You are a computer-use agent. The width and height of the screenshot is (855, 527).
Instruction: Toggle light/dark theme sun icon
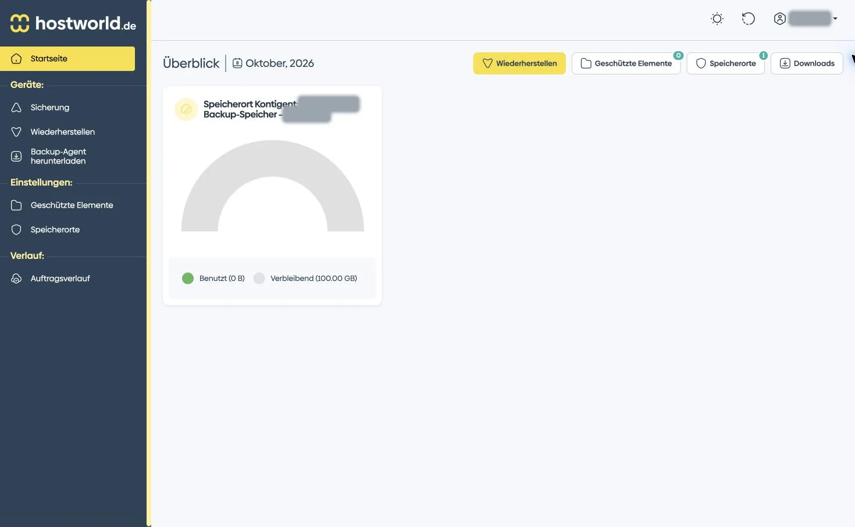pyautogui.click(x=717, y=19)
